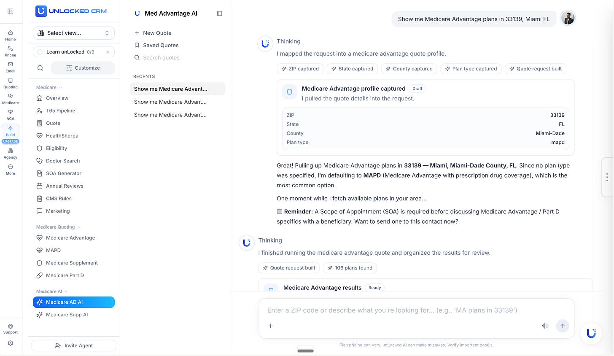Image resolution: width=614 pixels, height=356 pixels.
Task: Open Email from the left rail
Action: coord(11,67)
